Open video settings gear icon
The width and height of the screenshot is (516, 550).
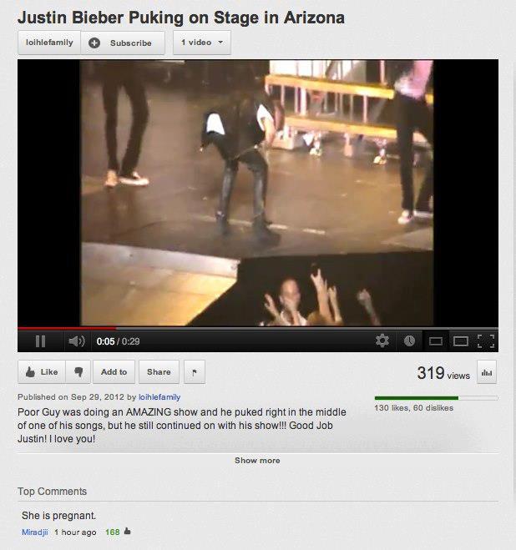[x=382, y=341]
